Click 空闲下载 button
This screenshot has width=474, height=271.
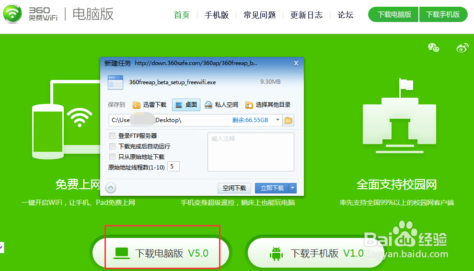234,188
